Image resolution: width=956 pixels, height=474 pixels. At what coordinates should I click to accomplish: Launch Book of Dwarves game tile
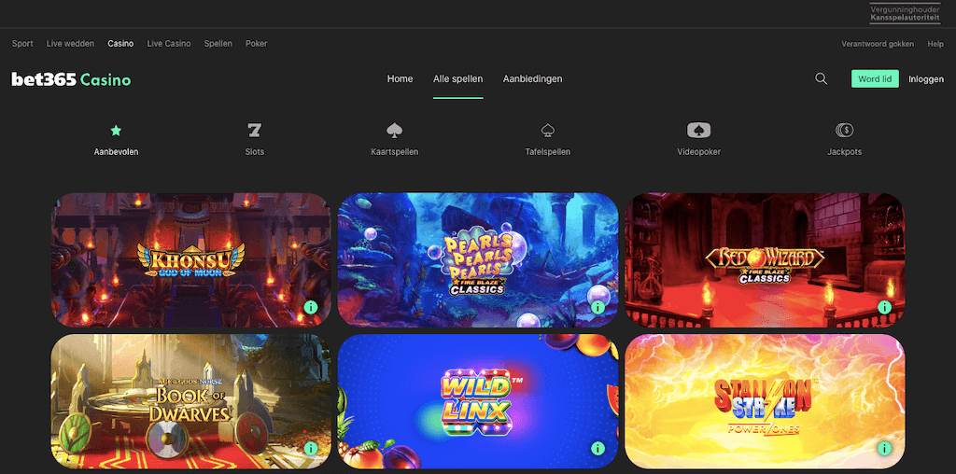pyautogui.click(x=190, y=401)
